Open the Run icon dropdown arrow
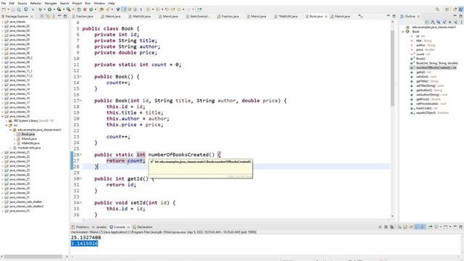Screen dimensions: 464x261 click(x=54, y=9)
